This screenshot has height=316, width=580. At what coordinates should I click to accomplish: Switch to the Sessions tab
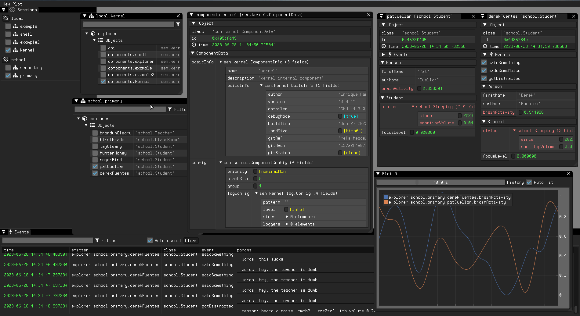(26, 10)
